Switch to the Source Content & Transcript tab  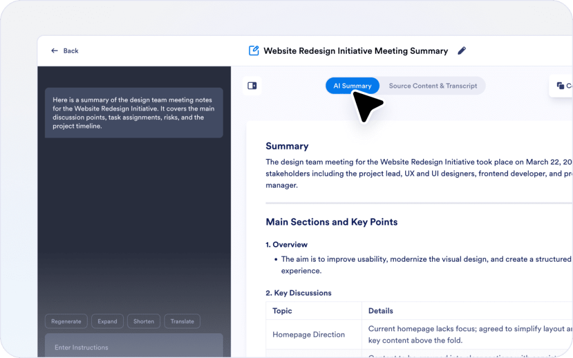pos(433,86)
